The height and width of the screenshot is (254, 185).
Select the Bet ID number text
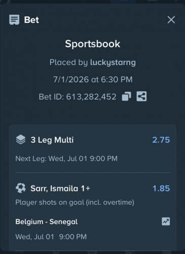click(91, 97)
